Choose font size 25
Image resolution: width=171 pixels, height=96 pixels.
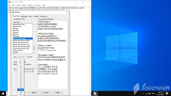21,87
